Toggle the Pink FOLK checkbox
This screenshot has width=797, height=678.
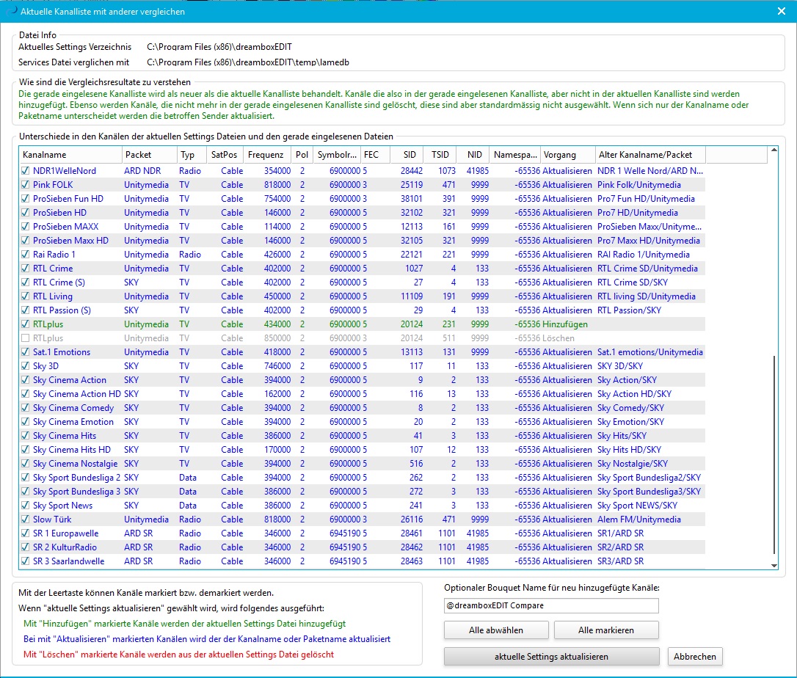tap(26, 185)
